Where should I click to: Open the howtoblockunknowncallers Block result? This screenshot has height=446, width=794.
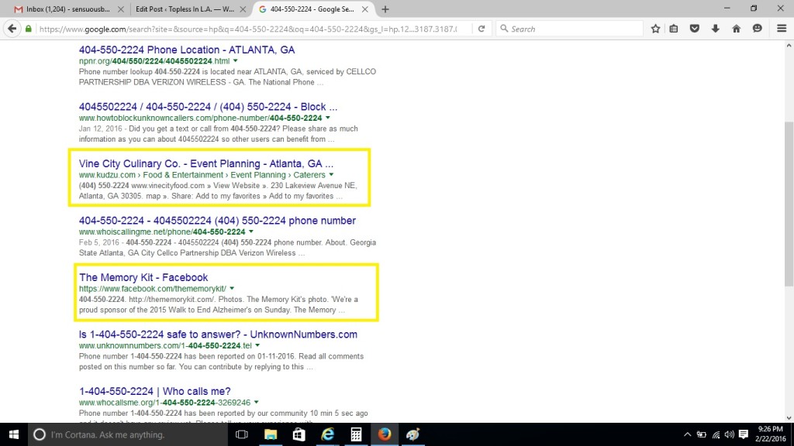point(208,107)
